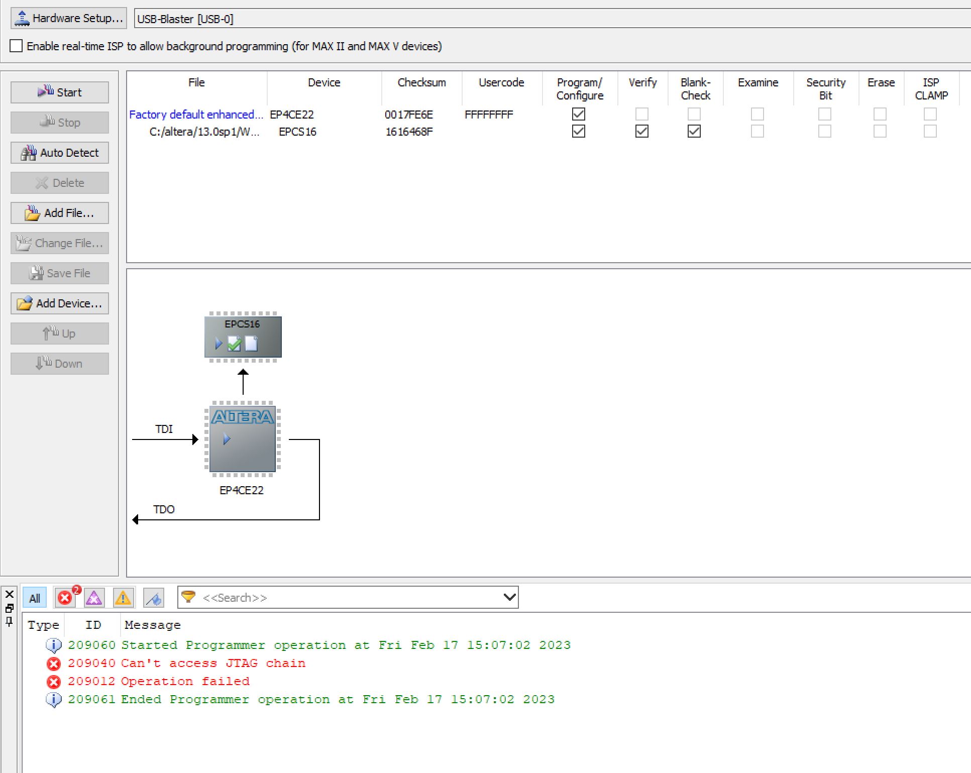Toggle Program/Configure for EPCS16 row

pyautogui.click(x=579, y=131)
